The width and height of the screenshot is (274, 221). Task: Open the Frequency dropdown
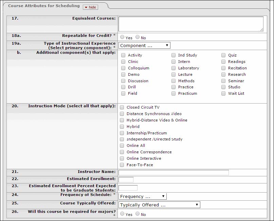(143, 196)
